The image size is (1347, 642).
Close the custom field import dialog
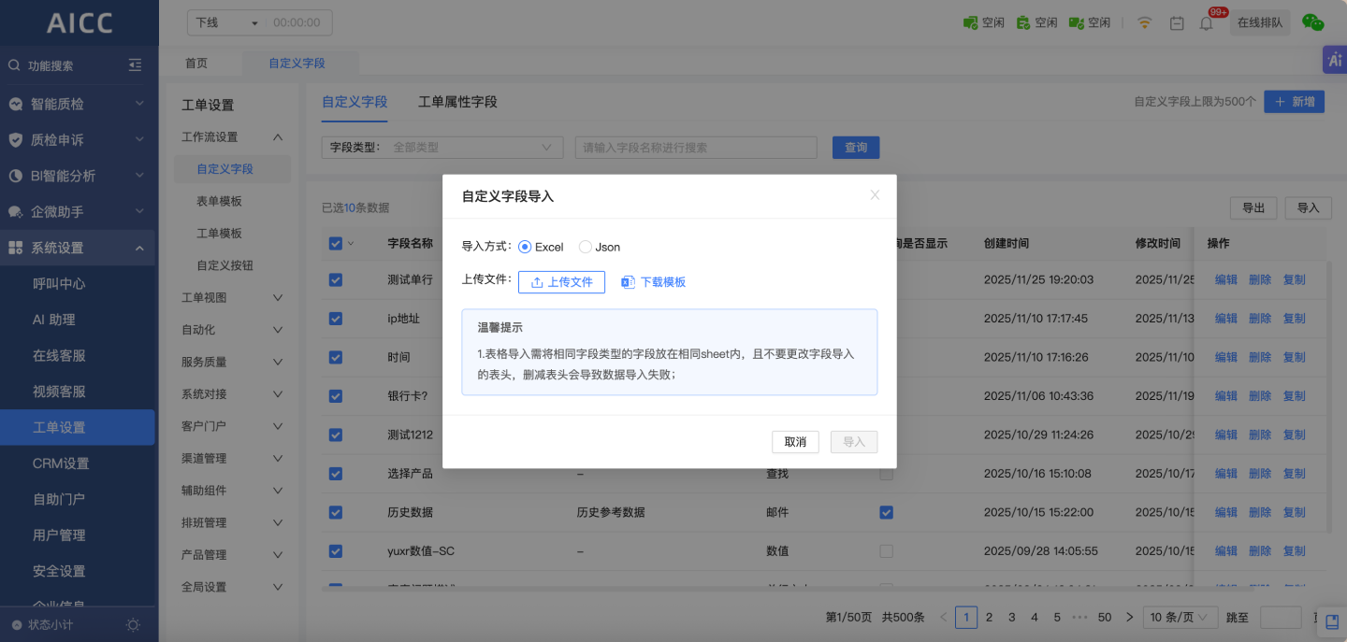coord(875,195)
